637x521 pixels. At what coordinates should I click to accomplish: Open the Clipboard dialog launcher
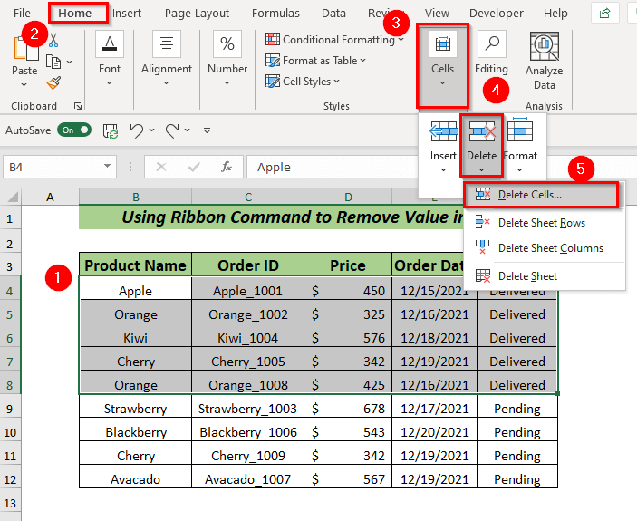click(78, 106)
